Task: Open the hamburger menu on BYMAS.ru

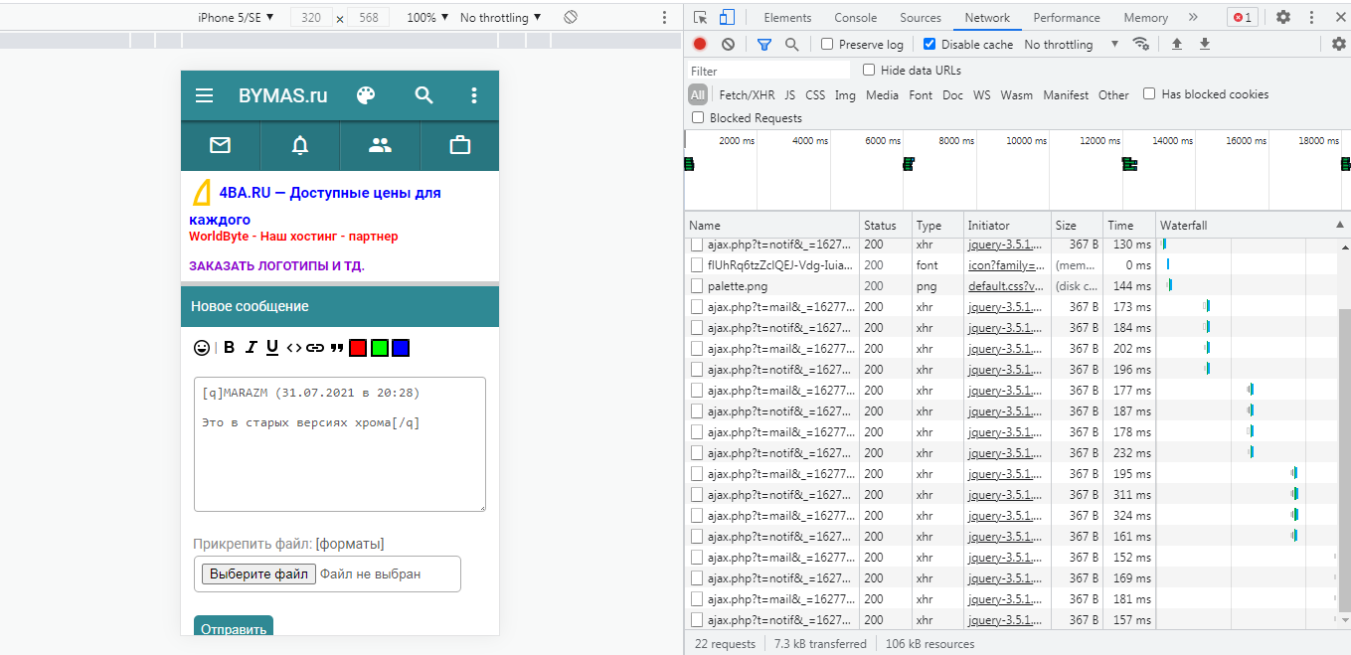Action: coord(204,95)
